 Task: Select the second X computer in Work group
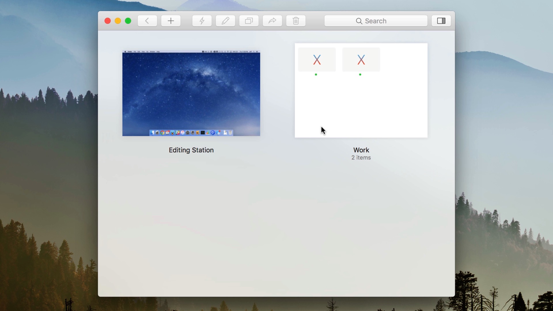361,60
